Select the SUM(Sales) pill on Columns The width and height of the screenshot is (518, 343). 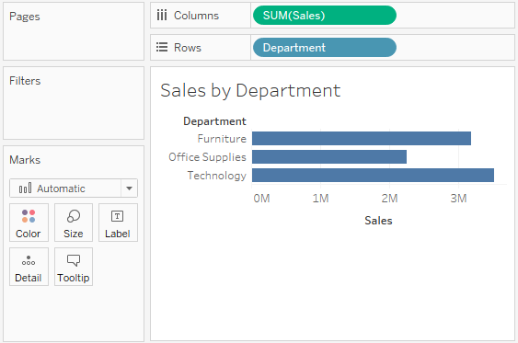(325, 16)
